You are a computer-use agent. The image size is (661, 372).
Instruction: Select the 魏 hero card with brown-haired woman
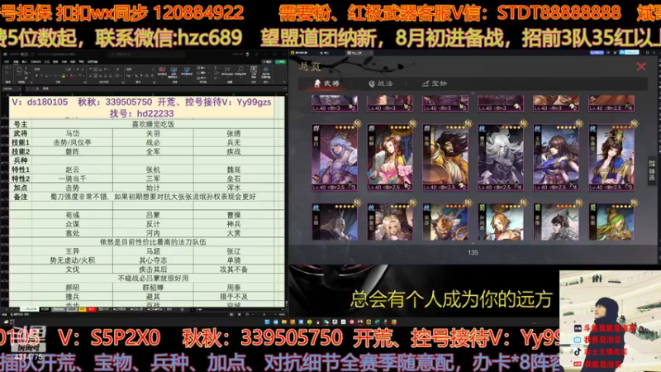[556, 157]
